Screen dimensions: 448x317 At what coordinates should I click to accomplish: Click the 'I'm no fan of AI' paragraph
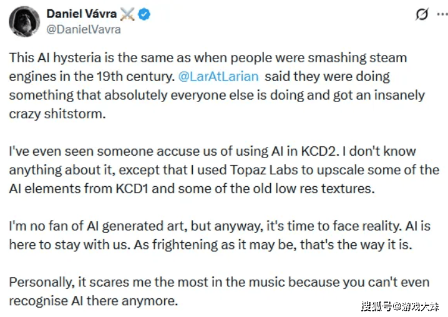(x=220, y=235)
